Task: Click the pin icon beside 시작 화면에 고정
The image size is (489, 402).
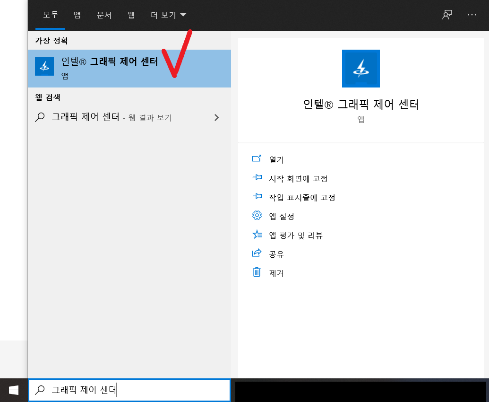Action: click(x=257, y=177)
